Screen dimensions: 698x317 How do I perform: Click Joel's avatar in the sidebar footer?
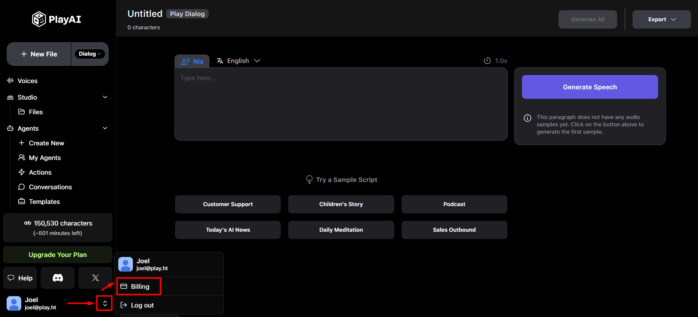pos(14,303)
